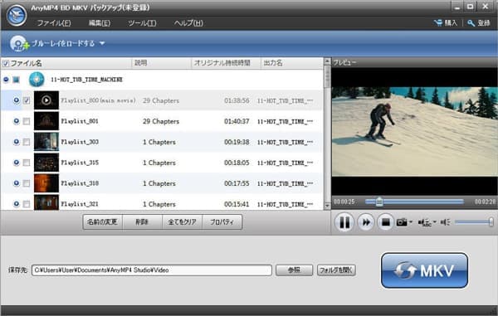The image size is (498, 316).
Task: Click the 参照 browse button
Action: click(x=294, y=270)
